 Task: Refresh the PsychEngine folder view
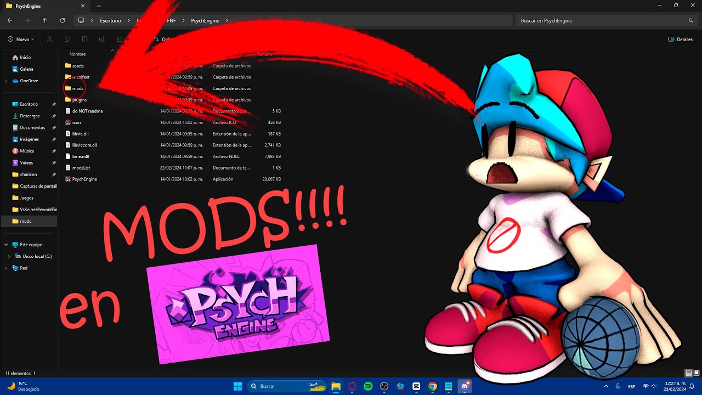pyautogui.click(x=63, y=20)
